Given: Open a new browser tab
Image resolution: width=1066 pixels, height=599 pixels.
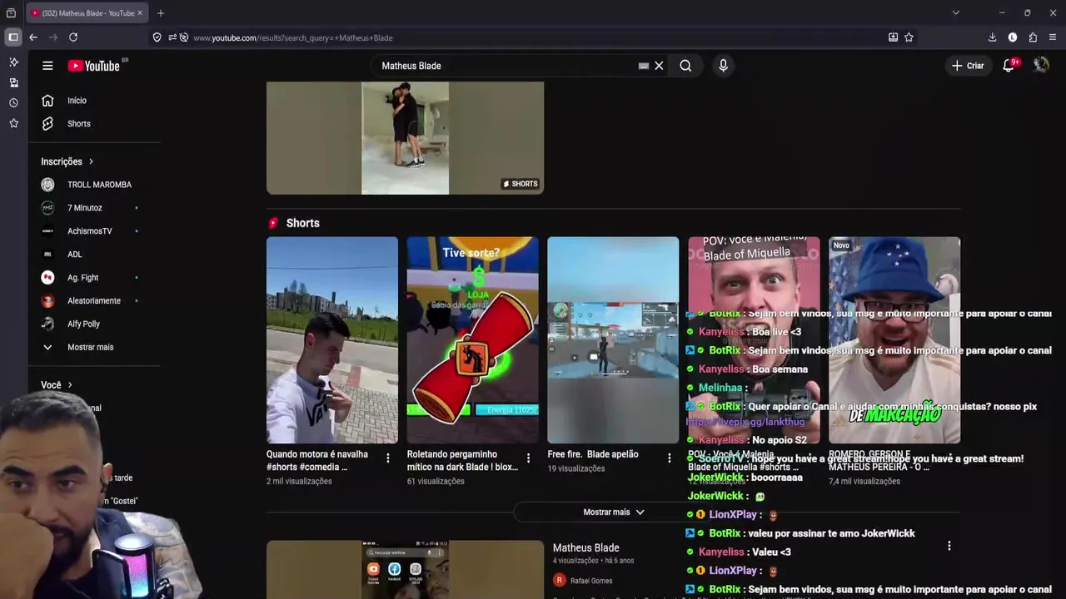Looking at the screenshot, I should pos(161,13).
